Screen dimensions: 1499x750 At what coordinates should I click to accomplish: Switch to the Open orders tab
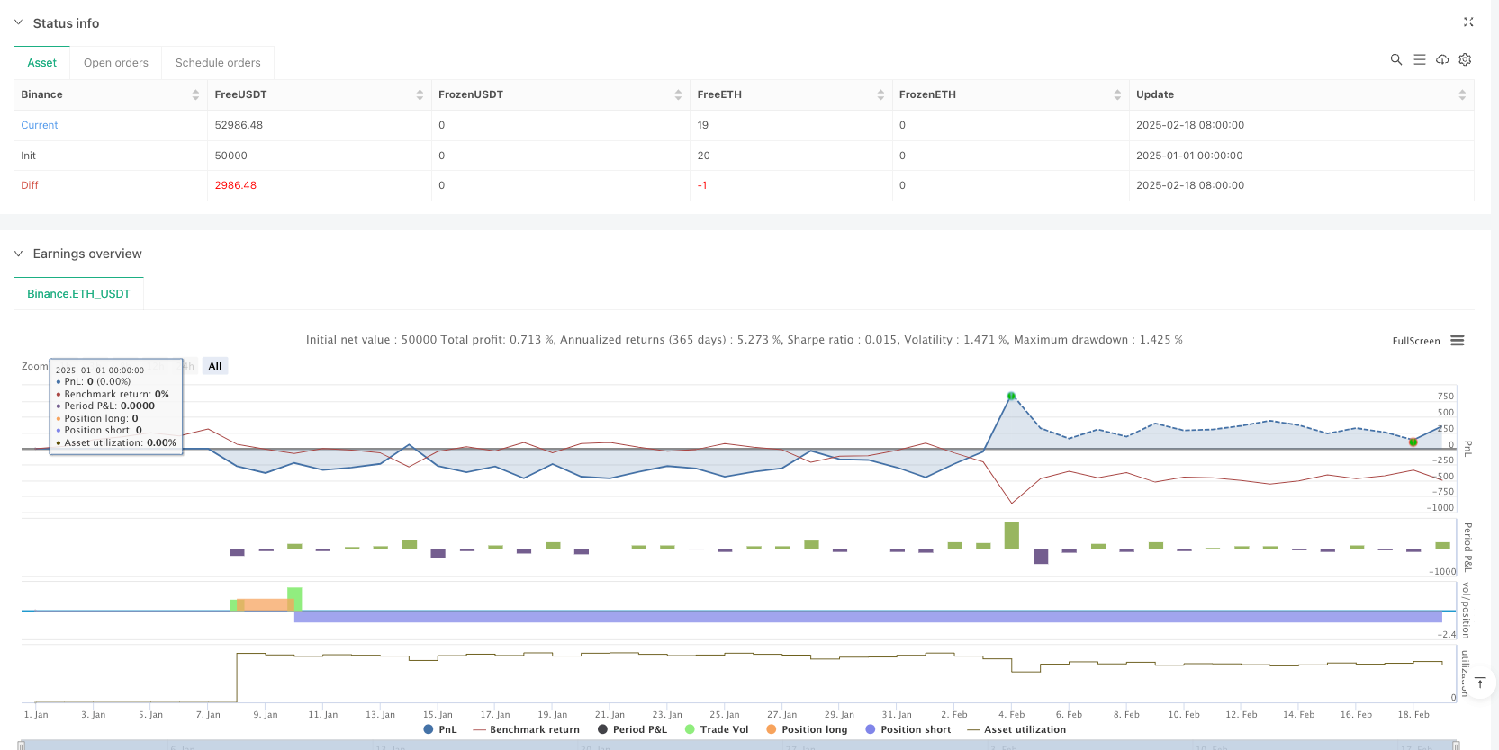click(x=115, y=63)
